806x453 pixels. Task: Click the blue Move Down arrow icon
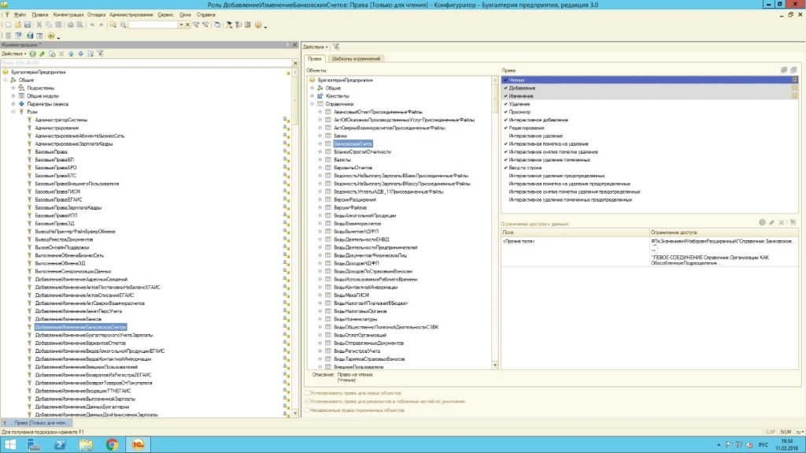[x=79, y=54]
